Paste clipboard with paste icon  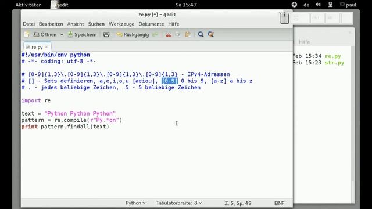tap(188, 35)
